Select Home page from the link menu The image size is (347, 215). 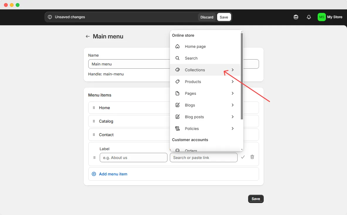tap(195, 46)
